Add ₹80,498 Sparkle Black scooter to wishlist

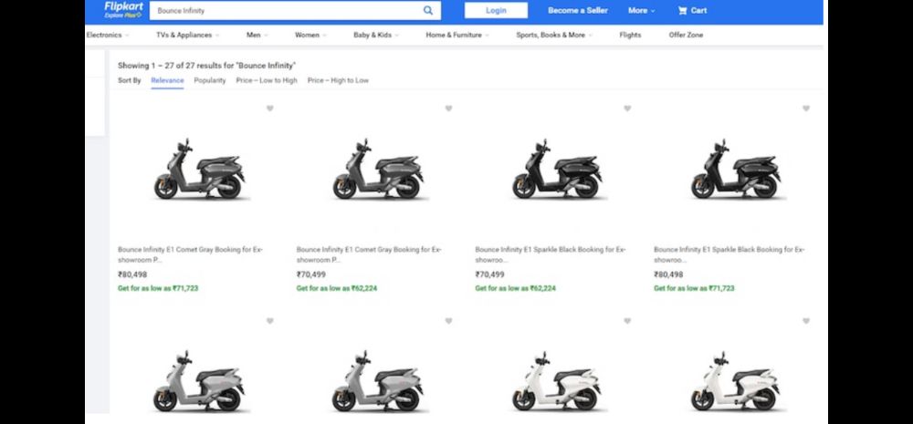coord(806,109)
